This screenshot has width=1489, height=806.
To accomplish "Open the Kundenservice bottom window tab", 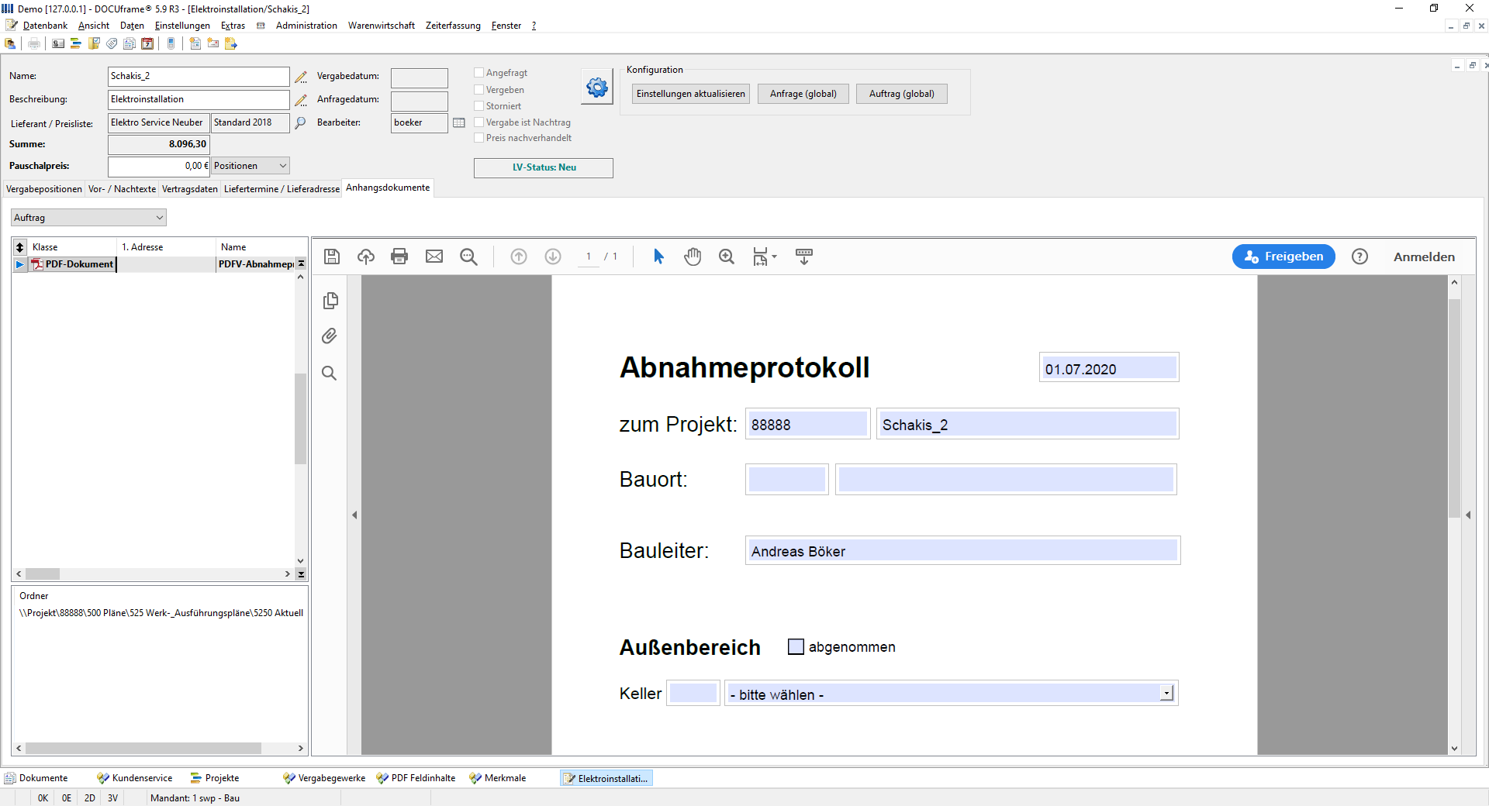I will click(x=135, y=778).
